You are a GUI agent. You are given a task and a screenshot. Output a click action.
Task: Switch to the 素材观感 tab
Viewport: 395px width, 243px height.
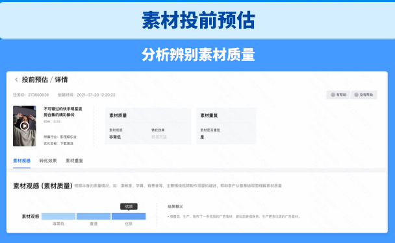point(21,161)
